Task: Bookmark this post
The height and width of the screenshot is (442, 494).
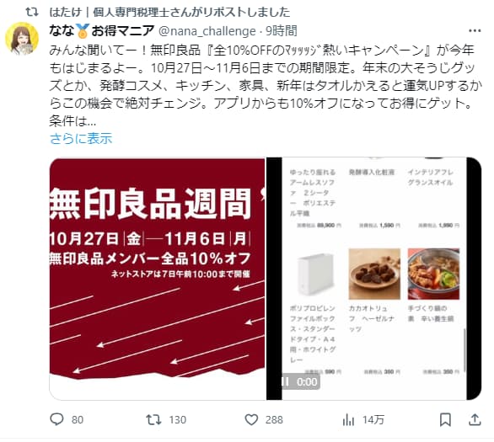Action: (x=445, y=419)
